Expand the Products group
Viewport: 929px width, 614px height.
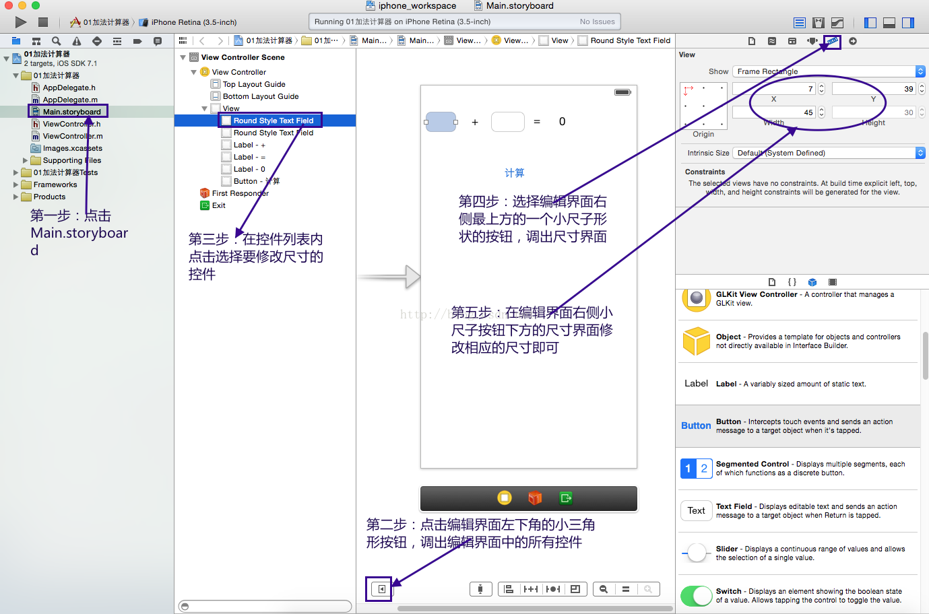pos(16,197)
